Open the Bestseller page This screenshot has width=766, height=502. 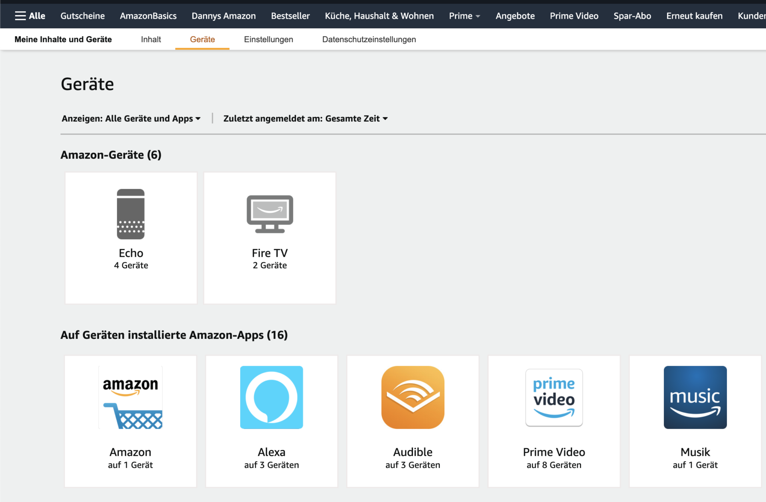point(290,16)
